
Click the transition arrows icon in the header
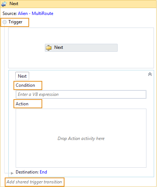click(x=4, y=4)
